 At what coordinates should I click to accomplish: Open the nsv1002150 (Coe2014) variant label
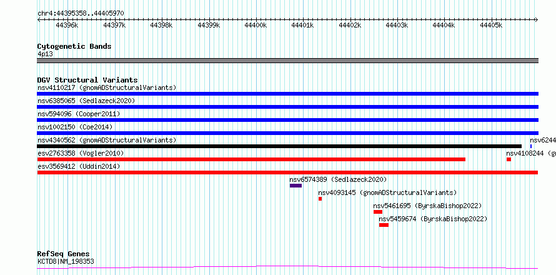pyautogui.click(x=75, y=127)
